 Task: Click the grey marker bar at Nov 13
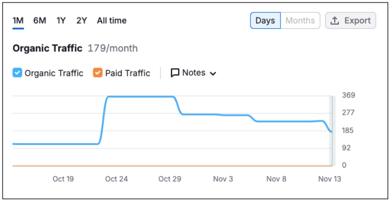332,131
